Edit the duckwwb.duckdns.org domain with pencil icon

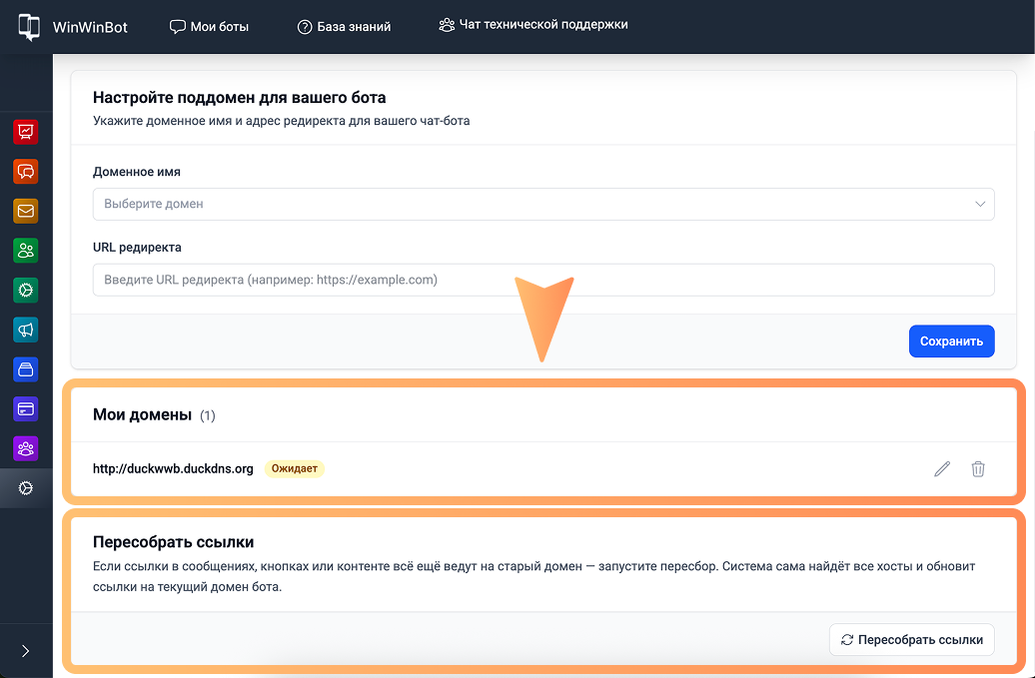[x=942, y=468]
